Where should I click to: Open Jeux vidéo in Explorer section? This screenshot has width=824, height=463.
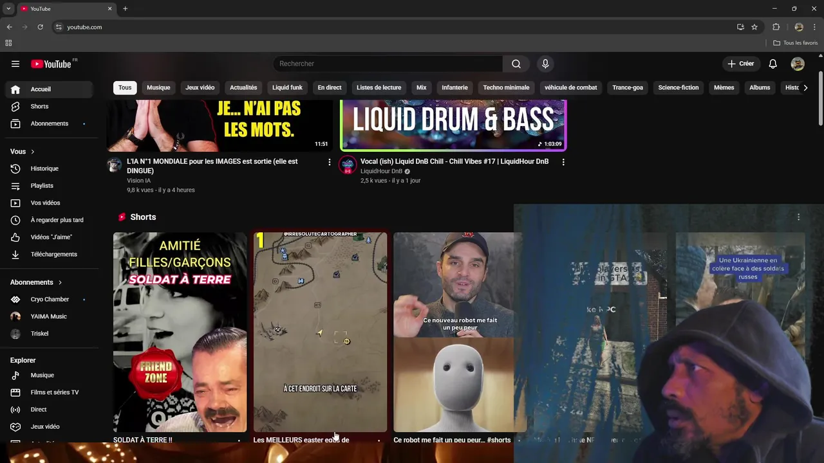(x=49, y=427)
